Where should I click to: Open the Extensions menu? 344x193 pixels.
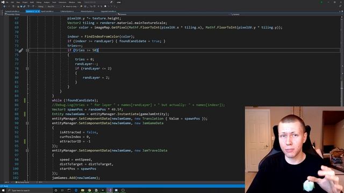(x=62, y=2)
